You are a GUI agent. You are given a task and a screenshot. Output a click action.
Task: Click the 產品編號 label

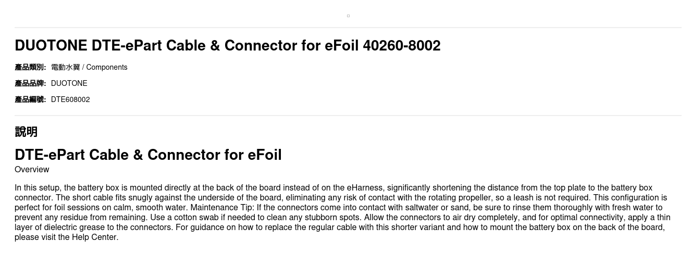coord(30,99)
